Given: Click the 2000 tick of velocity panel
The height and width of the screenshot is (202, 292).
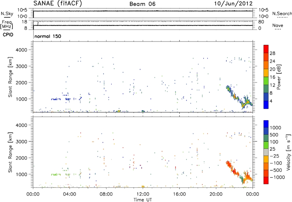Looking at the screenshot, I should (21, 158).
